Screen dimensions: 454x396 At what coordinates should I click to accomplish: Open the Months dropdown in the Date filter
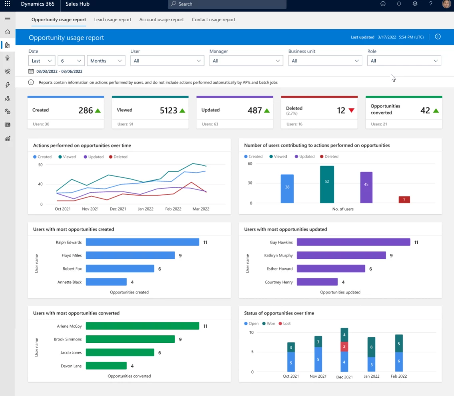tap(106, 61)
